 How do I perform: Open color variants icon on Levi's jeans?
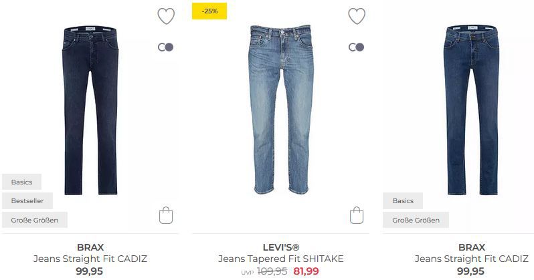pos(357,47)
